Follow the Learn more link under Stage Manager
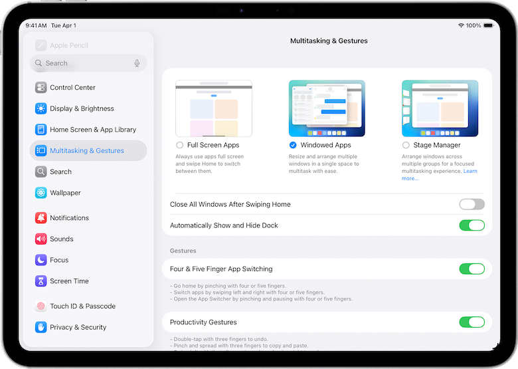Viewport: 518px width, 369px height. [470, 171]
